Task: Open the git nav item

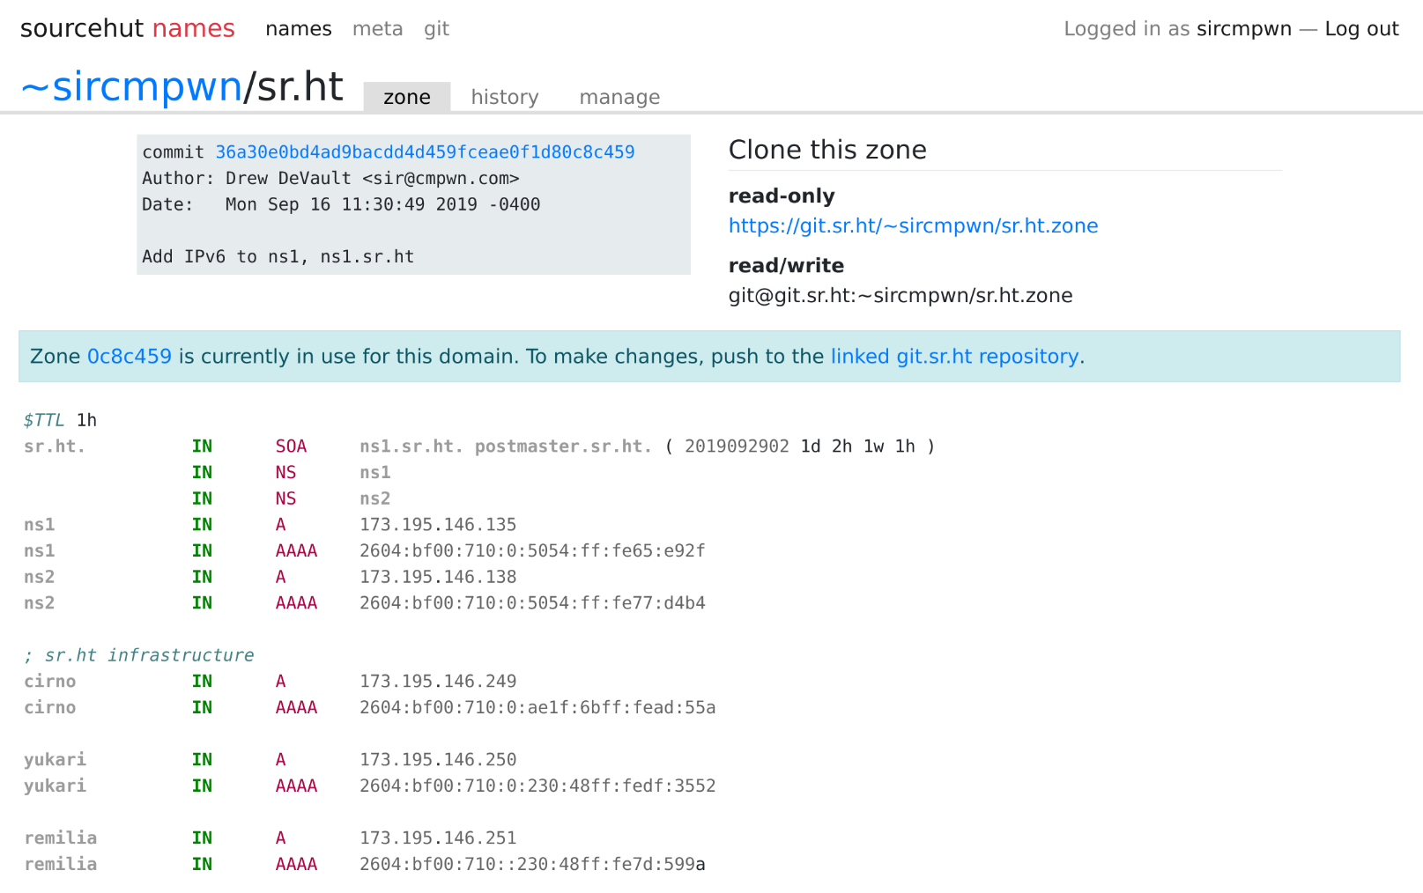Action: [x=436, y=29]
